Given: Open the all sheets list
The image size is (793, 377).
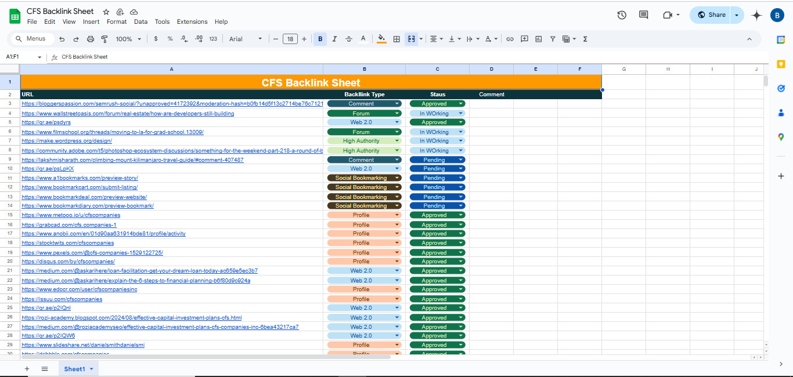Looking at the screenshot, I should point(45,369).
